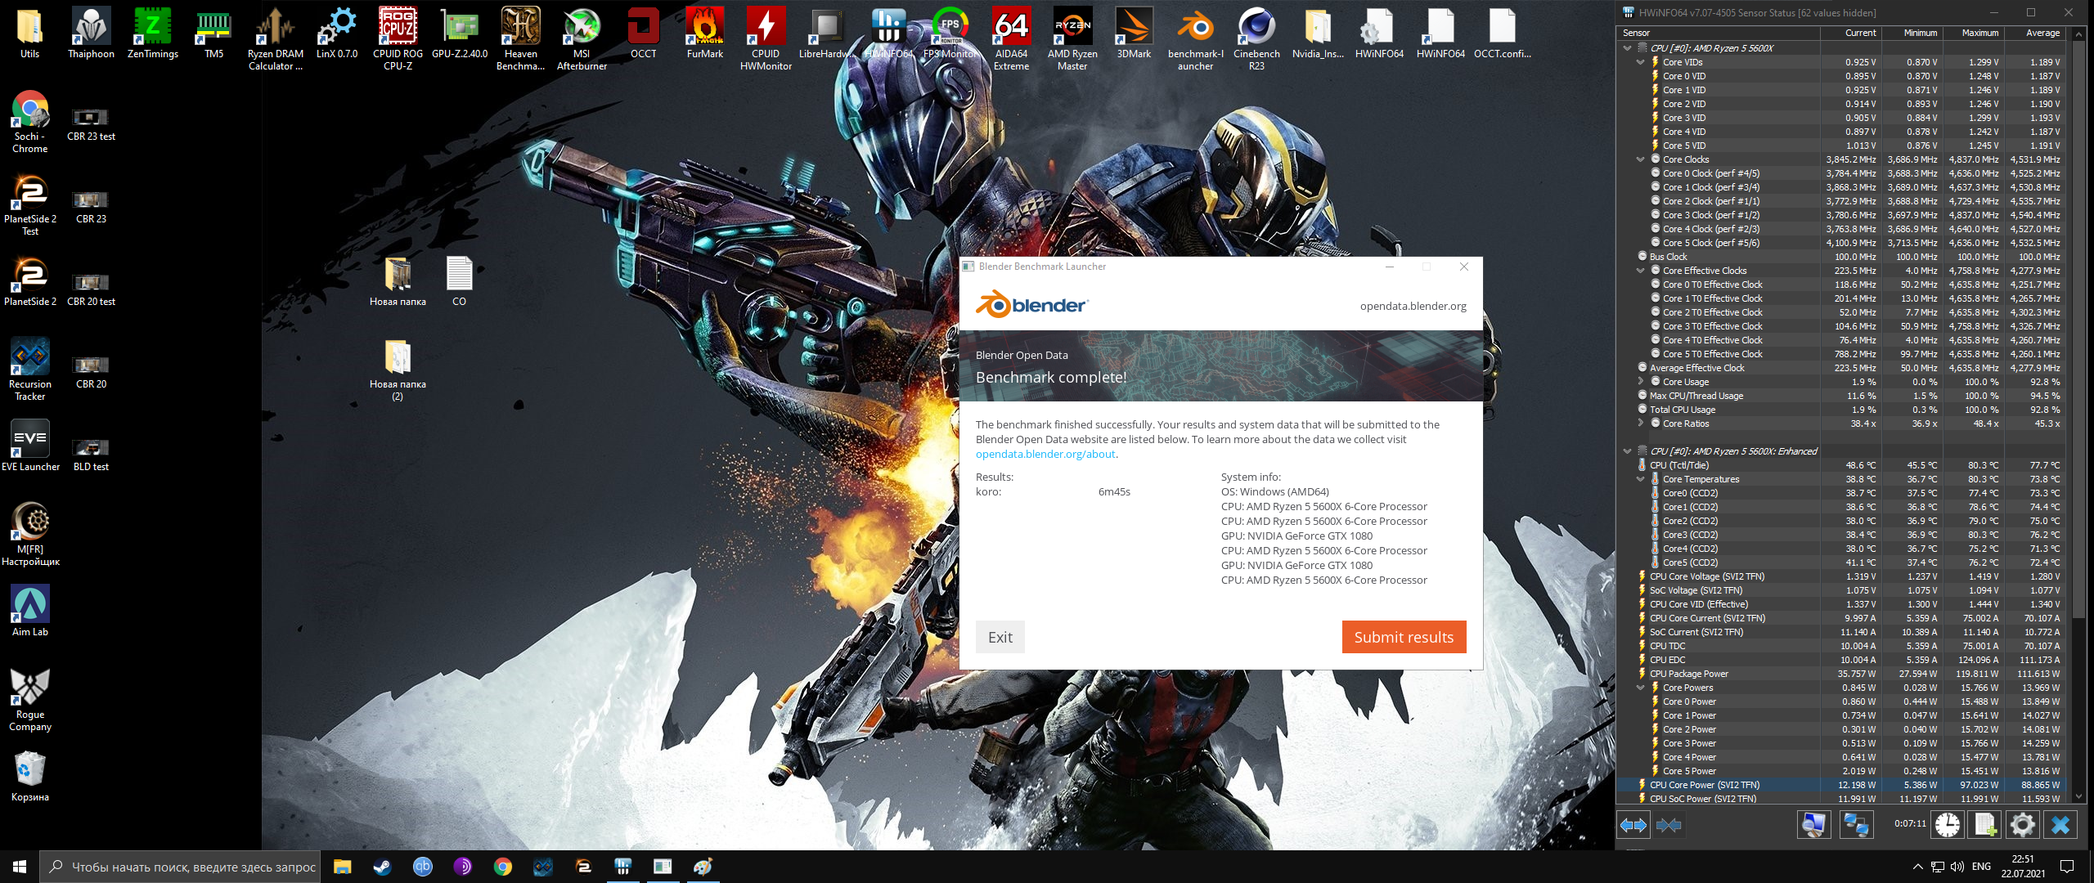Screen dimensions: 2094x883
Task: Open HWiNFO sensor settings gear
Action: pos(2022,824)
